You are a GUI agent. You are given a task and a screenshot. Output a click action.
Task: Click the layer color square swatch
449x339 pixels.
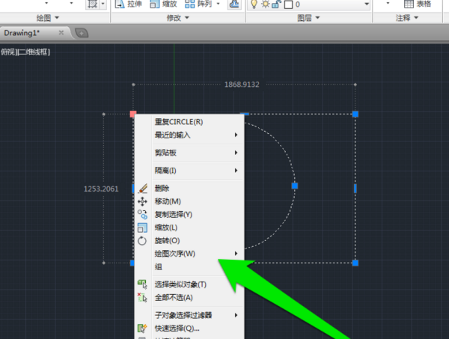click(x=289, y=4)
